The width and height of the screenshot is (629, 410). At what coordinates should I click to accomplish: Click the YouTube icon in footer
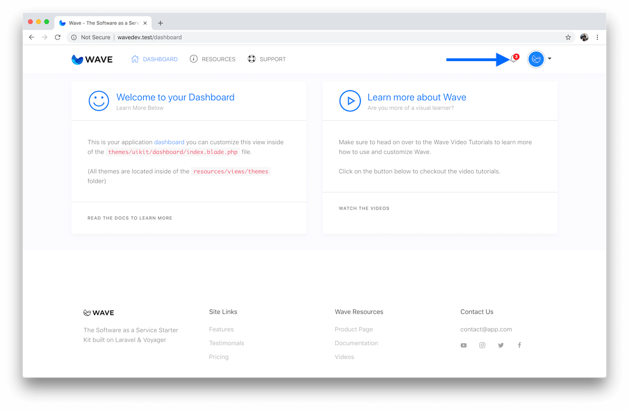coord(464,345)
